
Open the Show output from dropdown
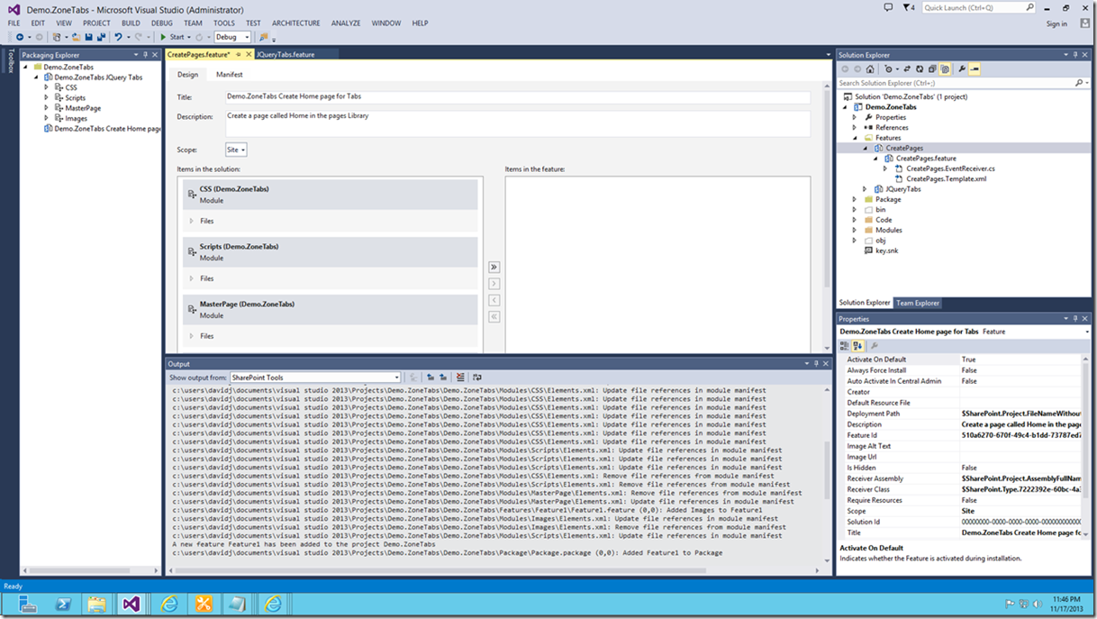[x=314, y=378]
